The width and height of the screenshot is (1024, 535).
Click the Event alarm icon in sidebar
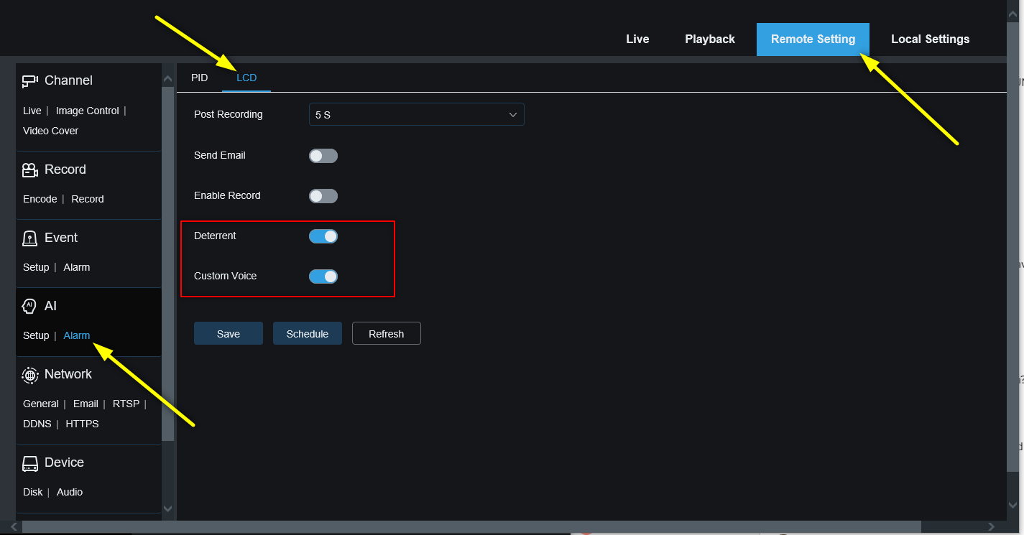29,238
